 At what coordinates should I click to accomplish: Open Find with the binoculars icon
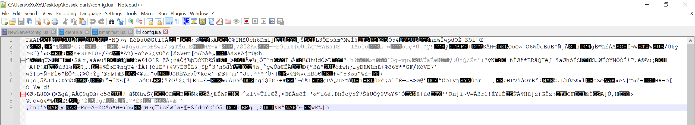click(111, 21)
